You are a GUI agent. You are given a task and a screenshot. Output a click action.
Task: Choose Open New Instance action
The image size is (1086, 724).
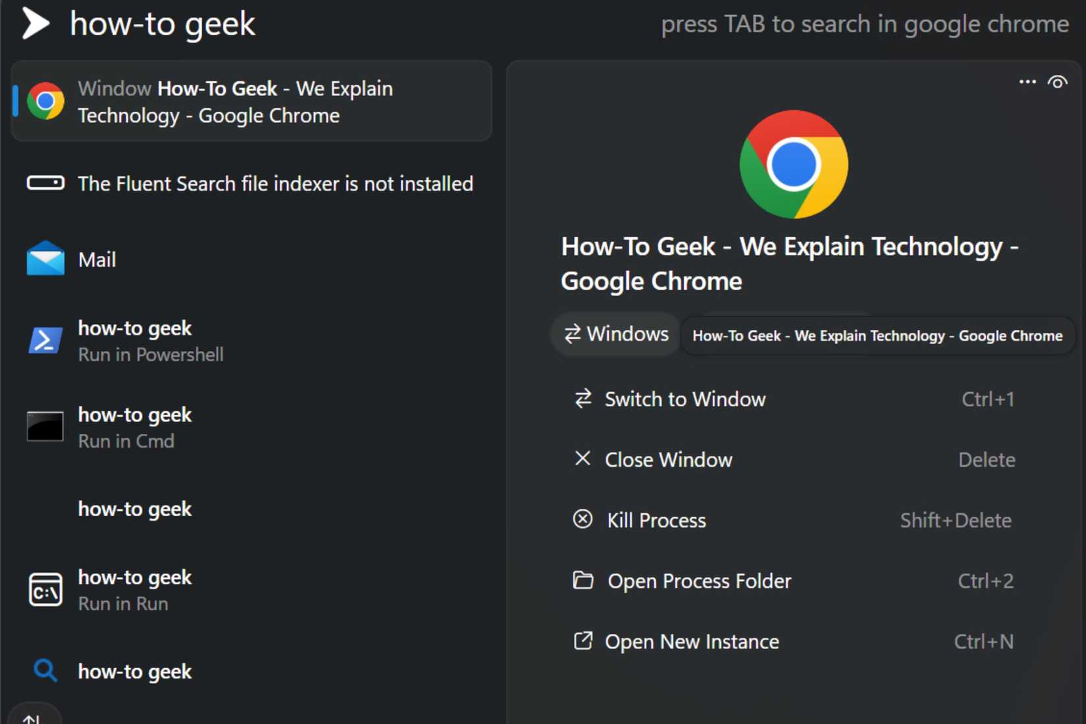[x=794, y=641]
